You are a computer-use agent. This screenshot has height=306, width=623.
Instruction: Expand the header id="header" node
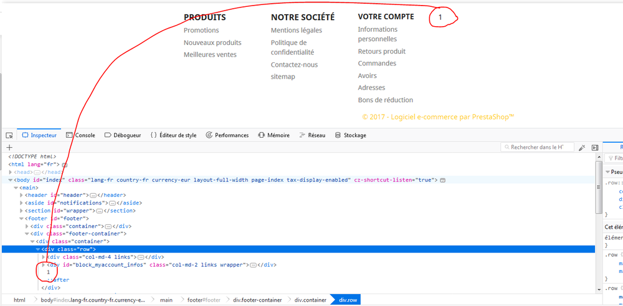click(x=21, y=195)
